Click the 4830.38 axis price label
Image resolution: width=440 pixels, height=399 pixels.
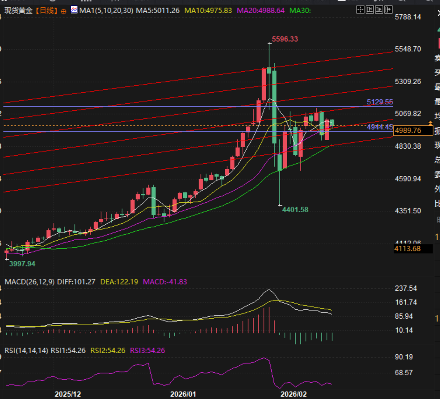coord(408,146)
